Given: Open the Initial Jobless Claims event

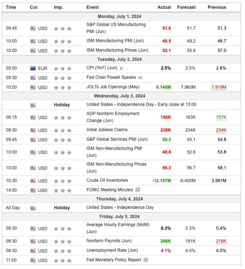Looking at the screenshot, I should pyautogui.click(x=108, y=130).
